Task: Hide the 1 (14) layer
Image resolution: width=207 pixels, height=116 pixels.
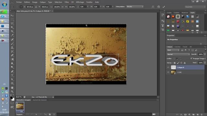Action: 168,72
